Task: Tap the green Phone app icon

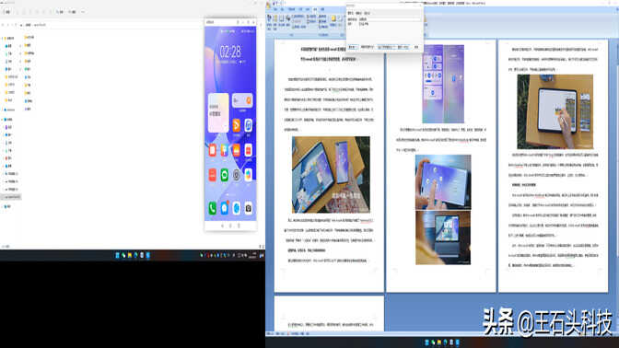Action: [x=213, y=208]
